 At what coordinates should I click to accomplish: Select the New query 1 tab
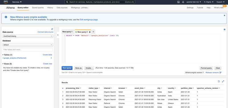(x=67, y=32)
